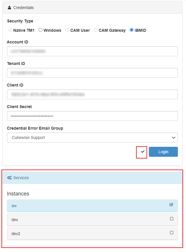Select Native TM1 security type
The height and width of the screenshot is (252, 186).
(10, 30)
